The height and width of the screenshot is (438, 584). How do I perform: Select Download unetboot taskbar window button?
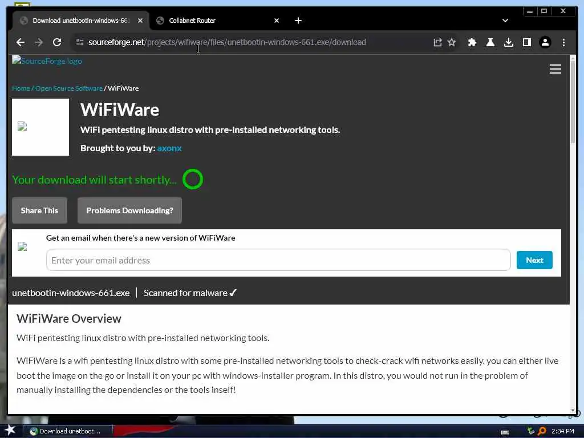(67, 431)
